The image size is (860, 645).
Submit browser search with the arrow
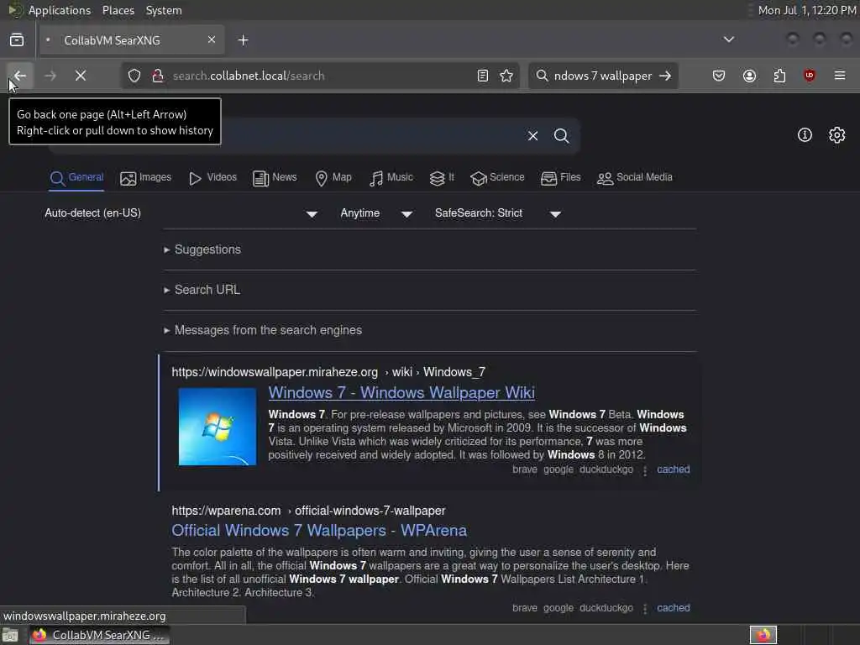(665, 76)
